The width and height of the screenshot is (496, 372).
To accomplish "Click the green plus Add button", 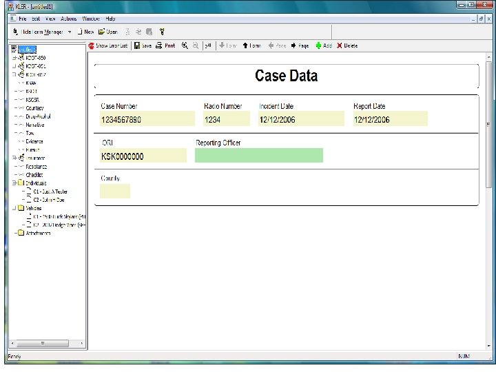I will (x=324, y=45).
